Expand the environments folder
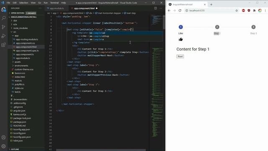 (x=21, y=65)
